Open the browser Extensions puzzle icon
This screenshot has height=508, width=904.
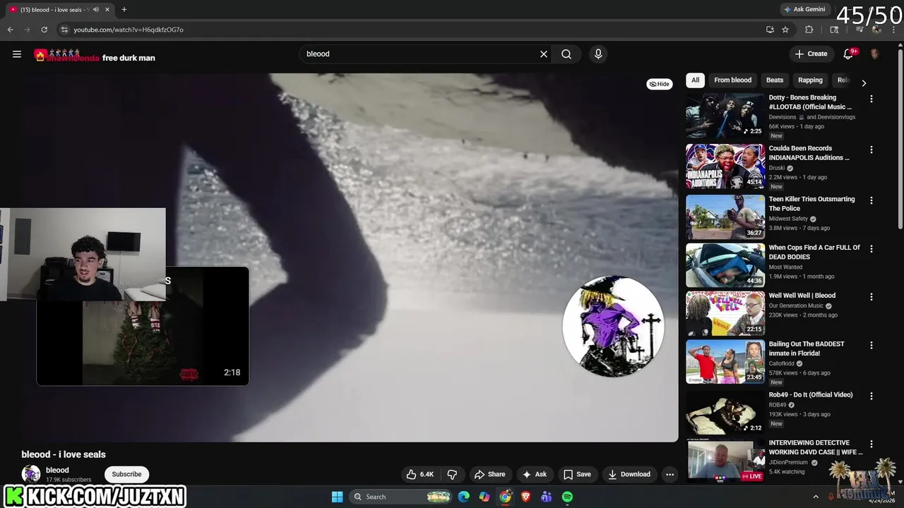coord(809,30)
